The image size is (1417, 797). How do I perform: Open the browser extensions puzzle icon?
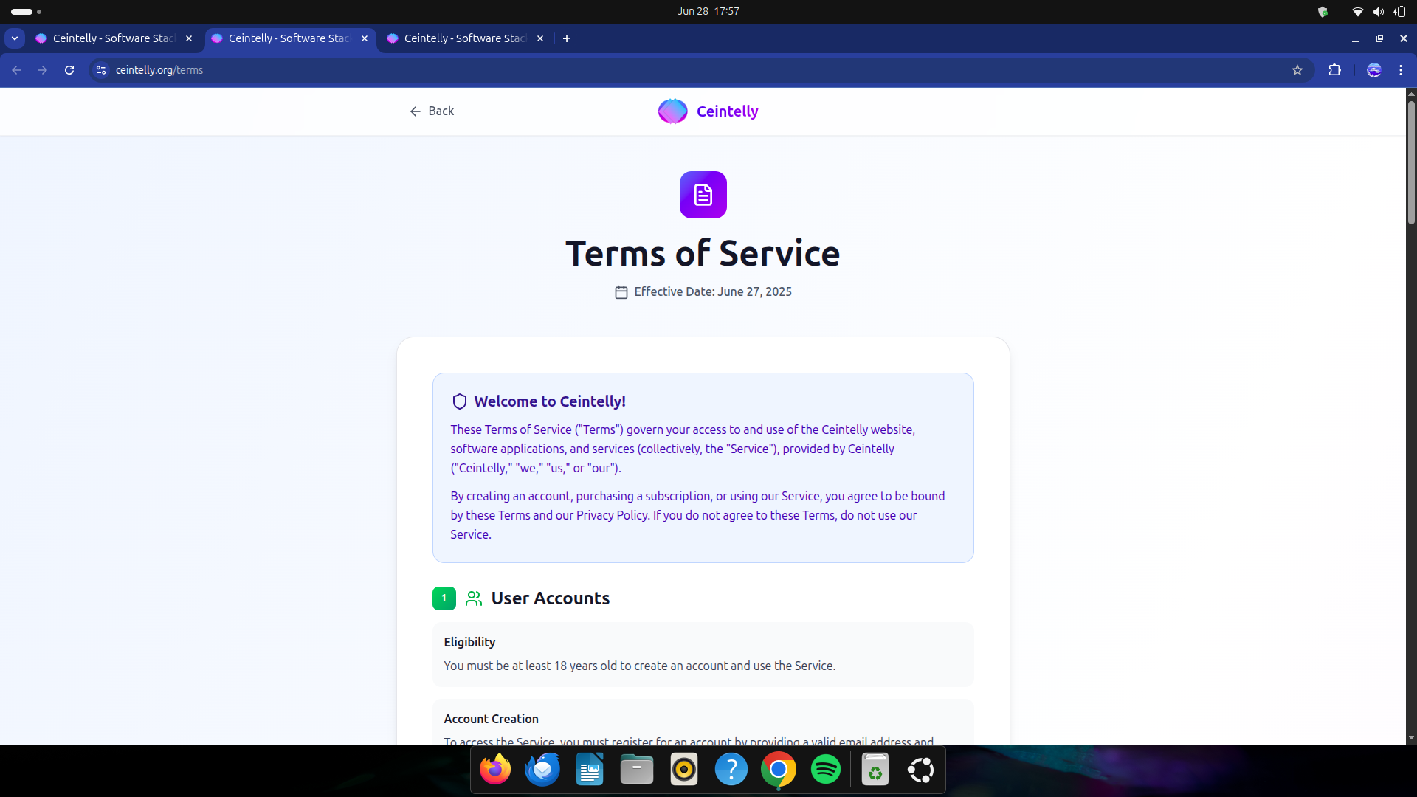[1334, 70]
